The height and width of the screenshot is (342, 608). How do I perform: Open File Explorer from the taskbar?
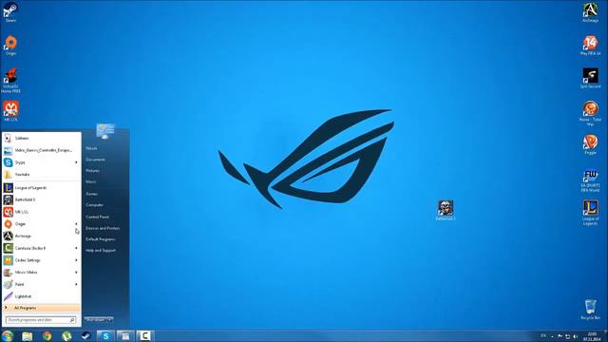point(28,335)
